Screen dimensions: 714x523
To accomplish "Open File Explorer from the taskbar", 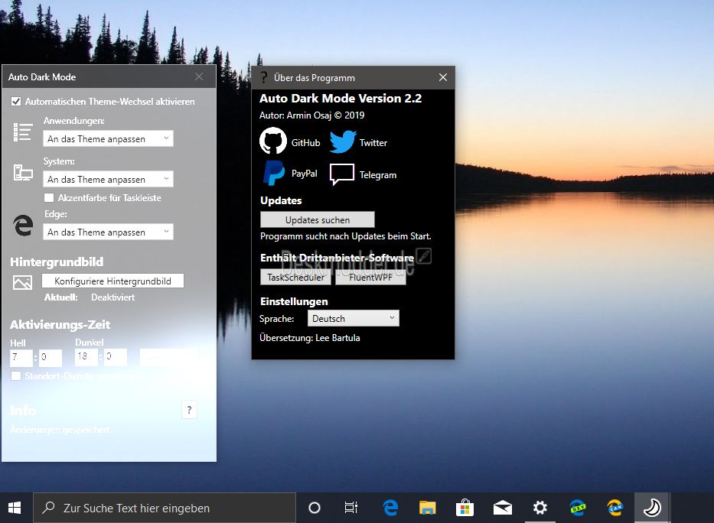I will click(428, 508).
